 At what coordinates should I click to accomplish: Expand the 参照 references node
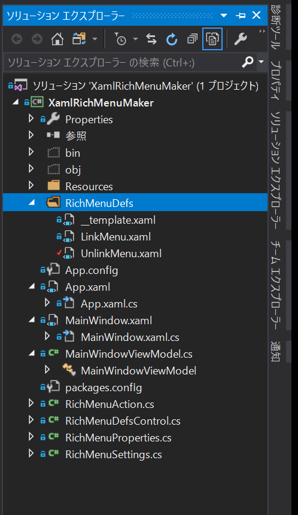(31, 135)
